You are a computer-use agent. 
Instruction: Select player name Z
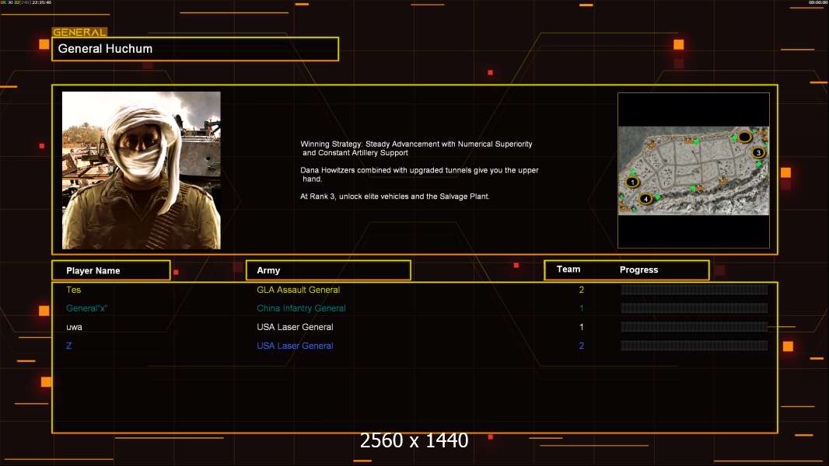pos(68,346)
